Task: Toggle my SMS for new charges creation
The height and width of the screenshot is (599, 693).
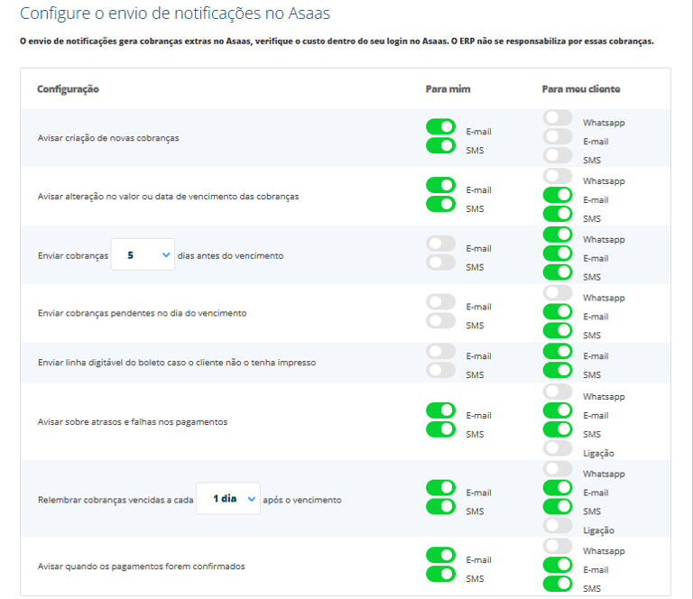Action: tap(440, 146)
